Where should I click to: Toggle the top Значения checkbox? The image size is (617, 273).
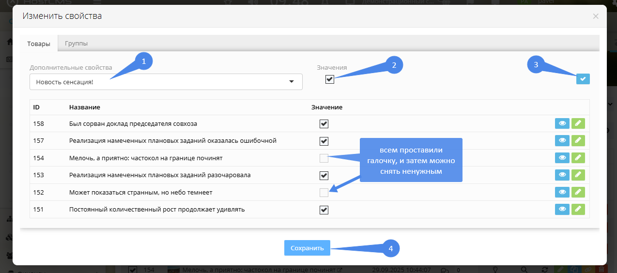click(x=330, y=79)
